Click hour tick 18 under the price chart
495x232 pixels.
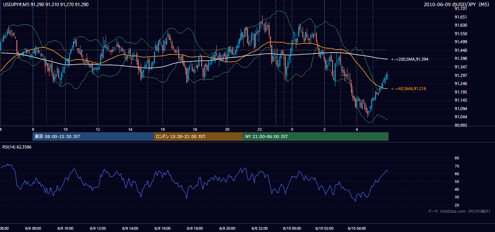coord(195,129)
